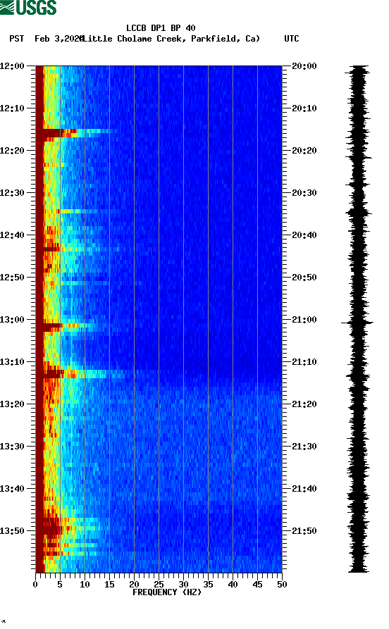Click the 20:10 UTC time label
The width and height of the screenshot is (389, 629).
[304, 108]
